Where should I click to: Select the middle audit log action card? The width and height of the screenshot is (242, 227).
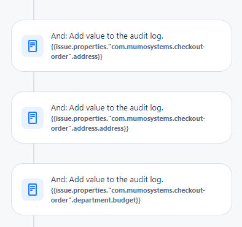point(122,118)
